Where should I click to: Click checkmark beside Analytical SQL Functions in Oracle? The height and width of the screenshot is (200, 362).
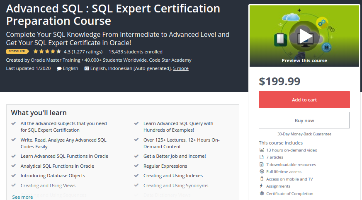click(x=13, y=166)
